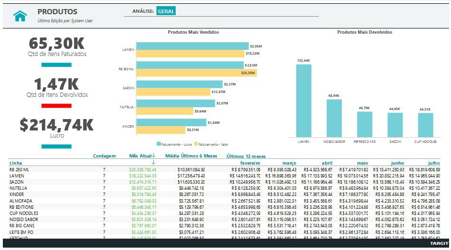Click the teal bar under Qtd de Itens Faturados
Image resolution: width=451 pixels, height=250 pixels.
point(56,65)
